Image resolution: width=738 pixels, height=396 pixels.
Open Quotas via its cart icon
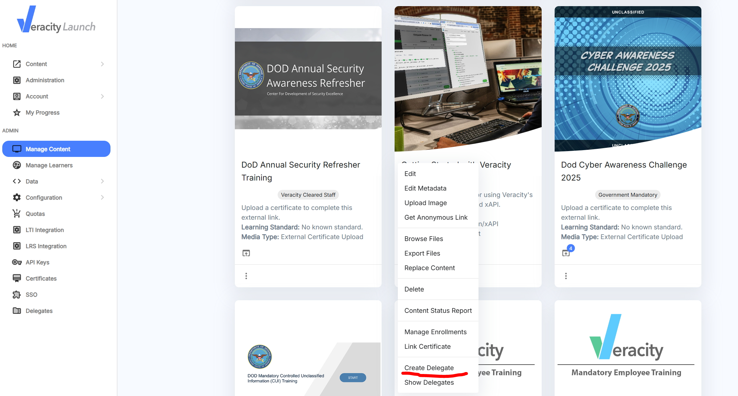[x=17, y=214]
